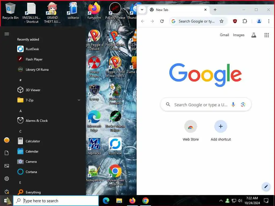Select the solitario desktop shortcut

[73, 11]
